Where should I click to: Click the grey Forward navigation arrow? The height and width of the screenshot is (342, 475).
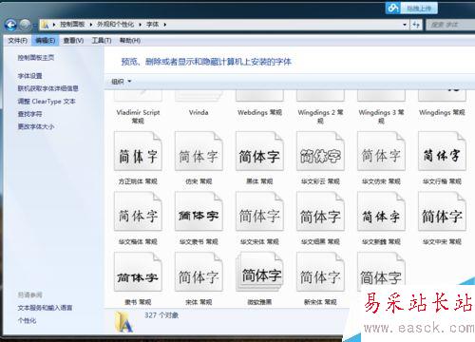pos(25,25)
